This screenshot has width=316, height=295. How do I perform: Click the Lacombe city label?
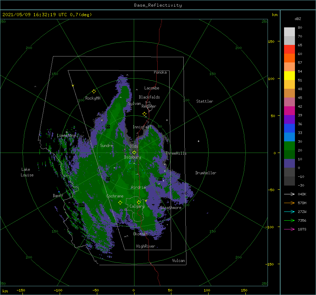(152, 88)
